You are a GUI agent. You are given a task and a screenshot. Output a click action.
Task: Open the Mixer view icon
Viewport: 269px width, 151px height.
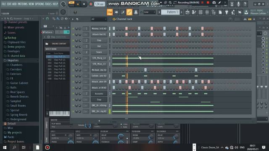coord(207,12)
